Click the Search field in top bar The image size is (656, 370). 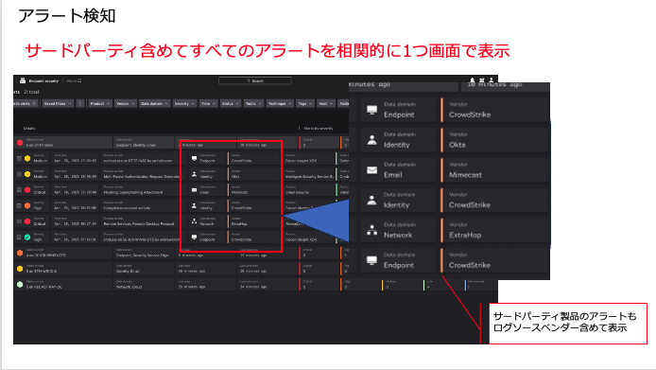pos(255,80)
